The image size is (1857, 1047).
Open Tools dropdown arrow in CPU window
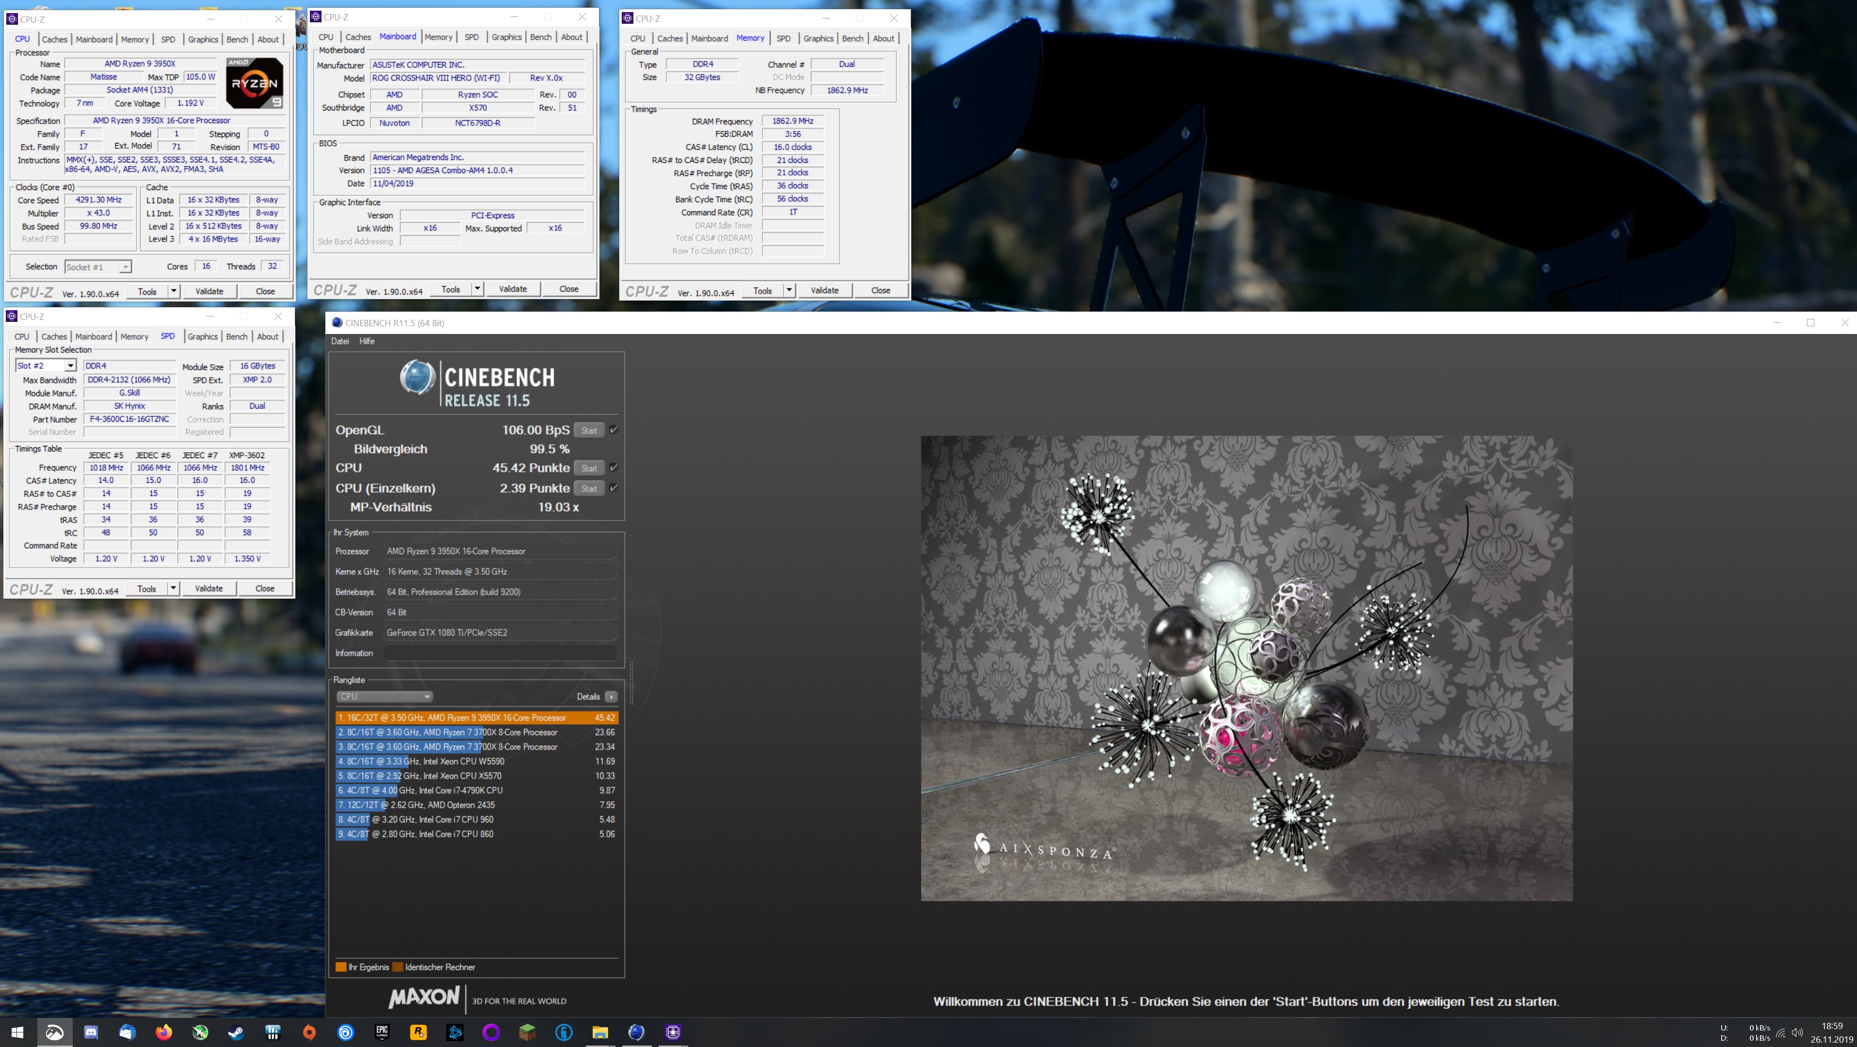(174, 291)
